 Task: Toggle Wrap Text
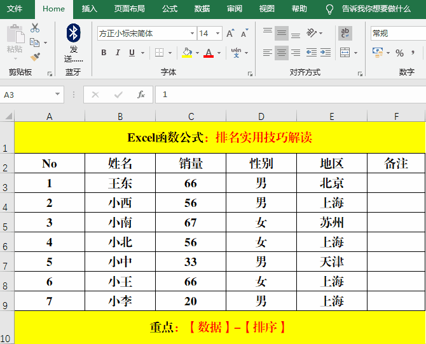click(345, 33)
